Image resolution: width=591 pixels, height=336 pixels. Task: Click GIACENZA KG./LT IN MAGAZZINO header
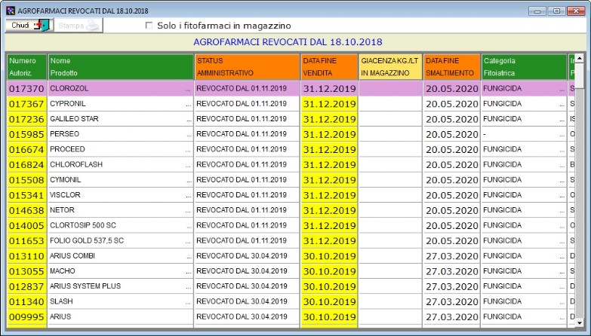tap(390, 67)
